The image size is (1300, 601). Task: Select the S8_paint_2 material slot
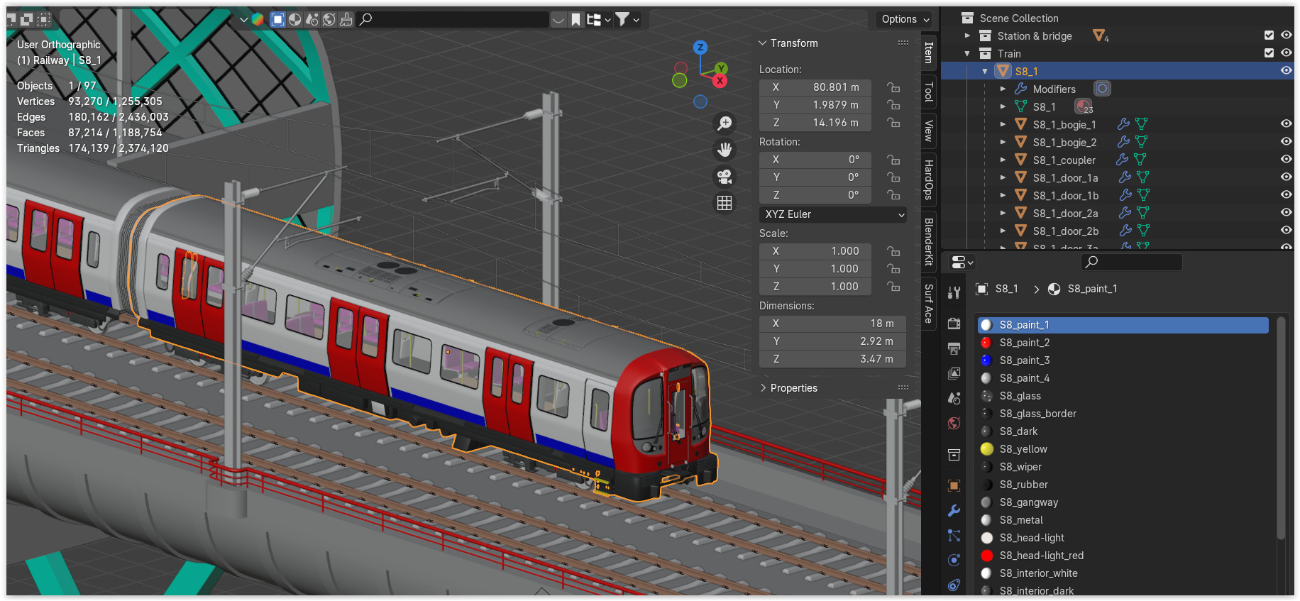pyautogui.click(x=1123, y=343)
